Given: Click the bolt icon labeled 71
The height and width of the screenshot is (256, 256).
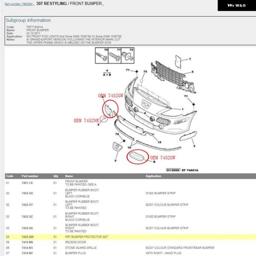Looking at the screenshot, I should tap(115, 57).
